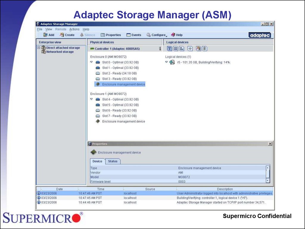Select r5 - 101.35 GB Building/Verifying text
Viewport: 305px width, 229px height.
click(x=204, y=62)
